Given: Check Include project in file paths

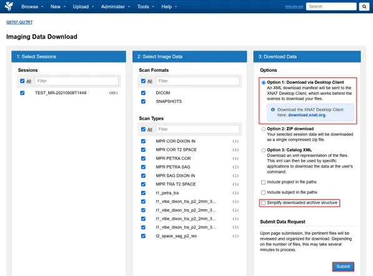Looking at the screenshot, I should [263, 182].
